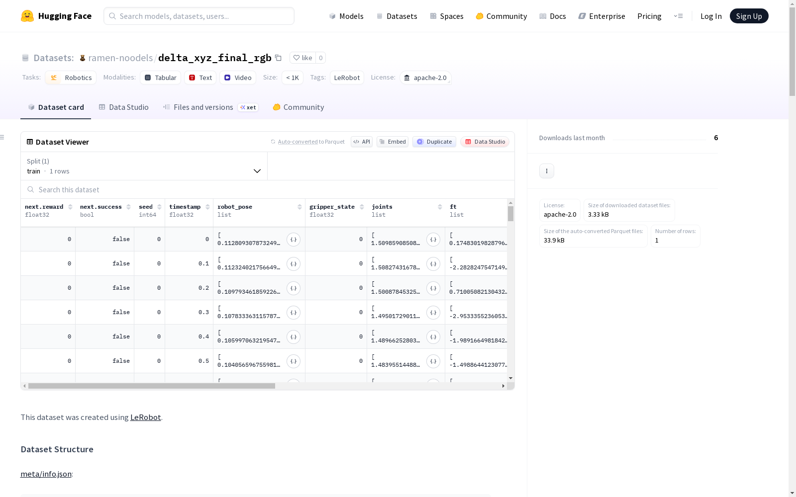The width and height of the screenshot is (796, 497).
Task: Expand robot_pose value in 0.1 timestamp row
Action: point(294,264)
